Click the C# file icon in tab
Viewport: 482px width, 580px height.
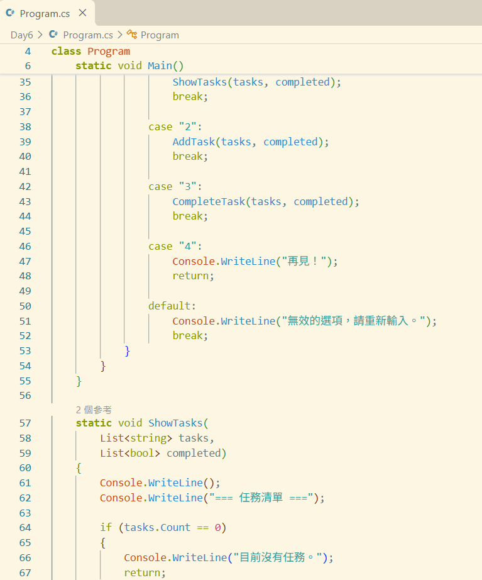(x=10, y=13)
